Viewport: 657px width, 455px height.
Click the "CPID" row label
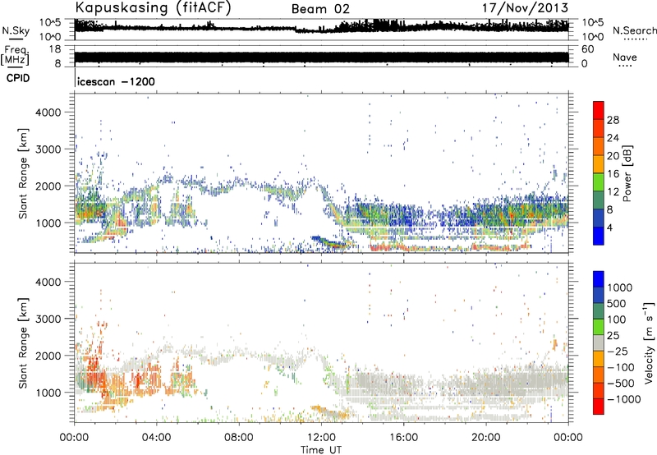point(17,78)
